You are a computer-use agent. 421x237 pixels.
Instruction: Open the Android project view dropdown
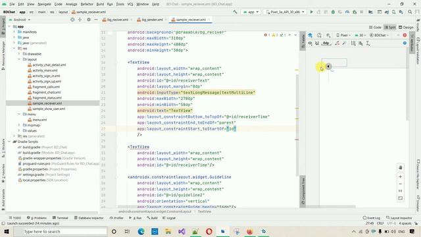pyautogui.click(x=20, y=20)
